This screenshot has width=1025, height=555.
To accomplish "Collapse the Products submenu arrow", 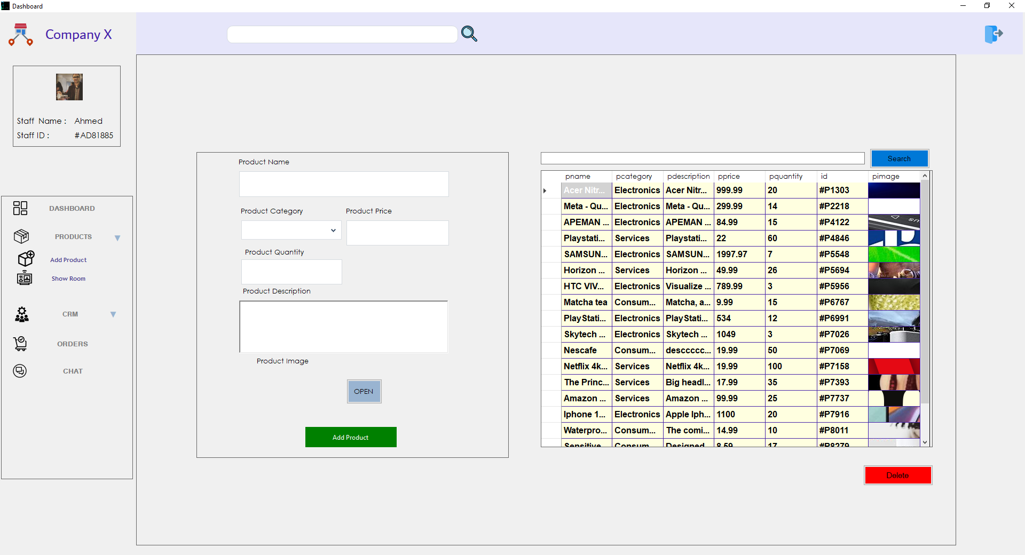I will point(117,238).
